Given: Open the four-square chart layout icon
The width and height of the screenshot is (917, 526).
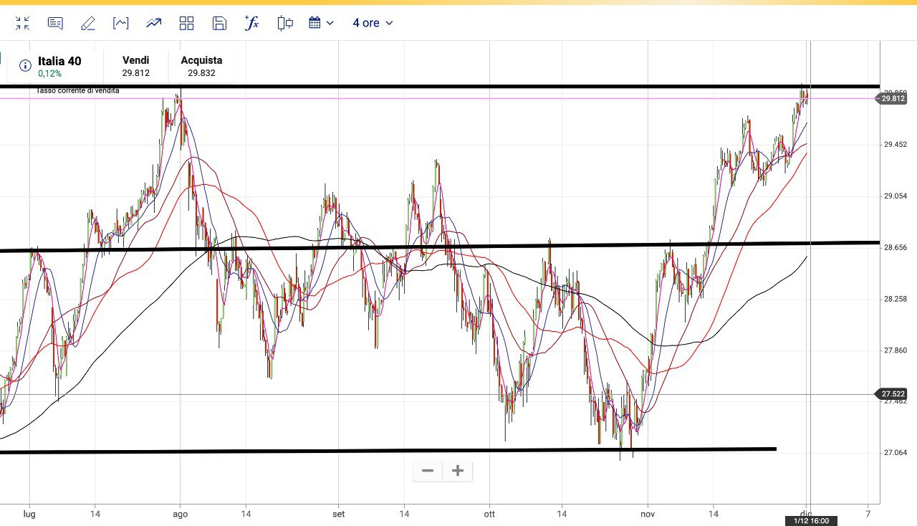Looking at the screenshot, I should (x=186, y=23).
